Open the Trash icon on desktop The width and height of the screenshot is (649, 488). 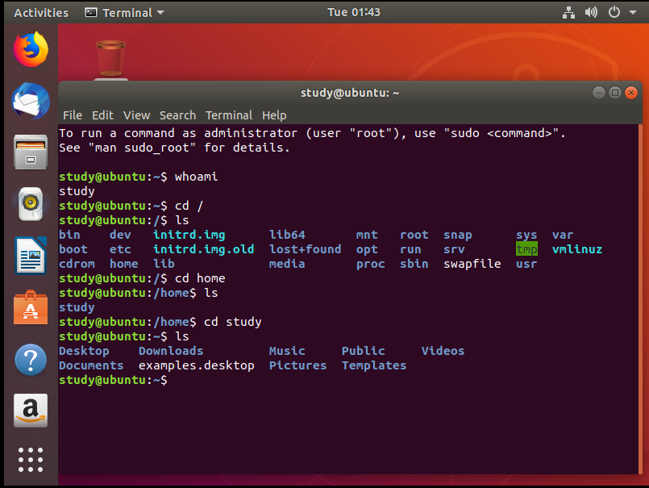[x=110, y=59]
